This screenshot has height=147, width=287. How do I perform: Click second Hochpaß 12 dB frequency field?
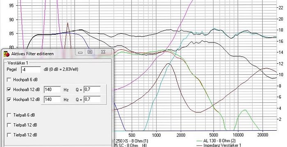tap(52, 99)
